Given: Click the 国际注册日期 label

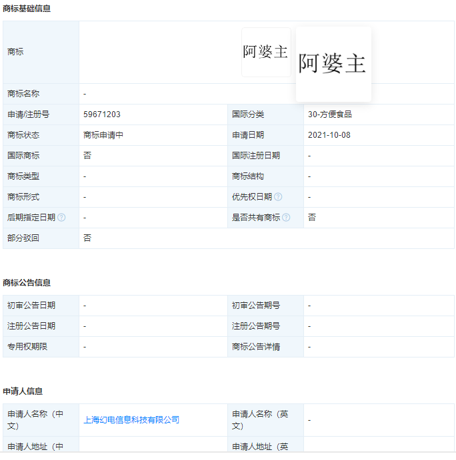Looking at the screenshot, I should [x=256, y=156].
